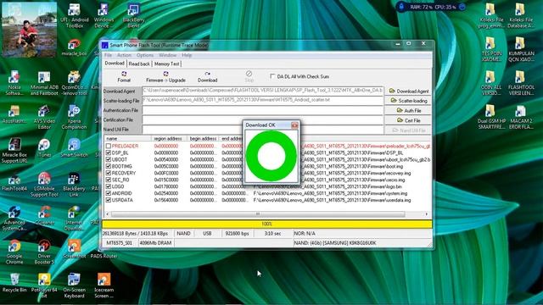
Task: Open the On-Screen Keyboard shortcut
Action: coord(74,286)
